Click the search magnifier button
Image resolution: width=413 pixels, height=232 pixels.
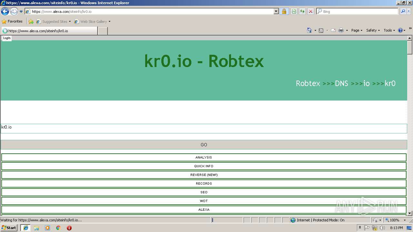(403, 12)
